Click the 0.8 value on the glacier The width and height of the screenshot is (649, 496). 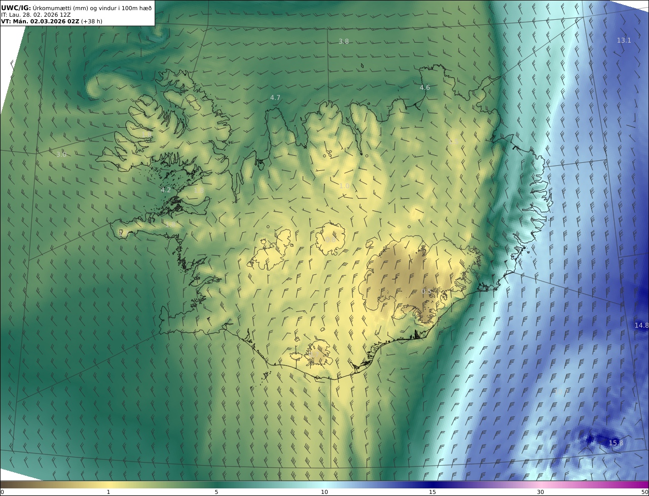[x=330, y=239]
